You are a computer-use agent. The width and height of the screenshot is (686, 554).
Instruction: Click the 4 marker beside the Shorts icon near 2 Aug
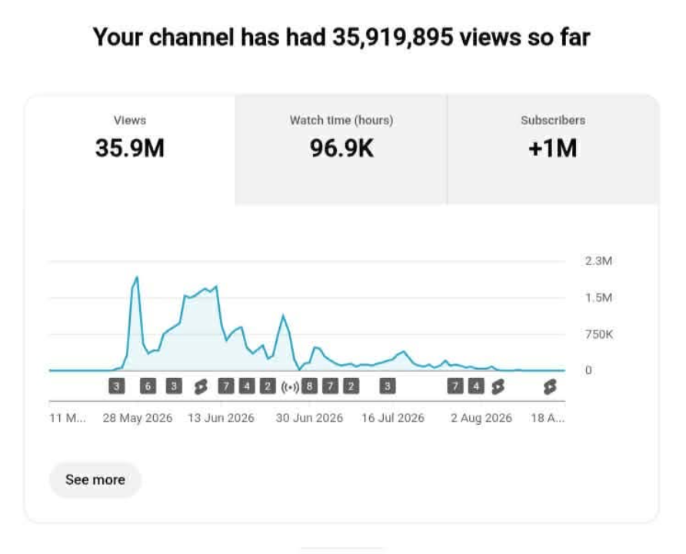point(476,386)
